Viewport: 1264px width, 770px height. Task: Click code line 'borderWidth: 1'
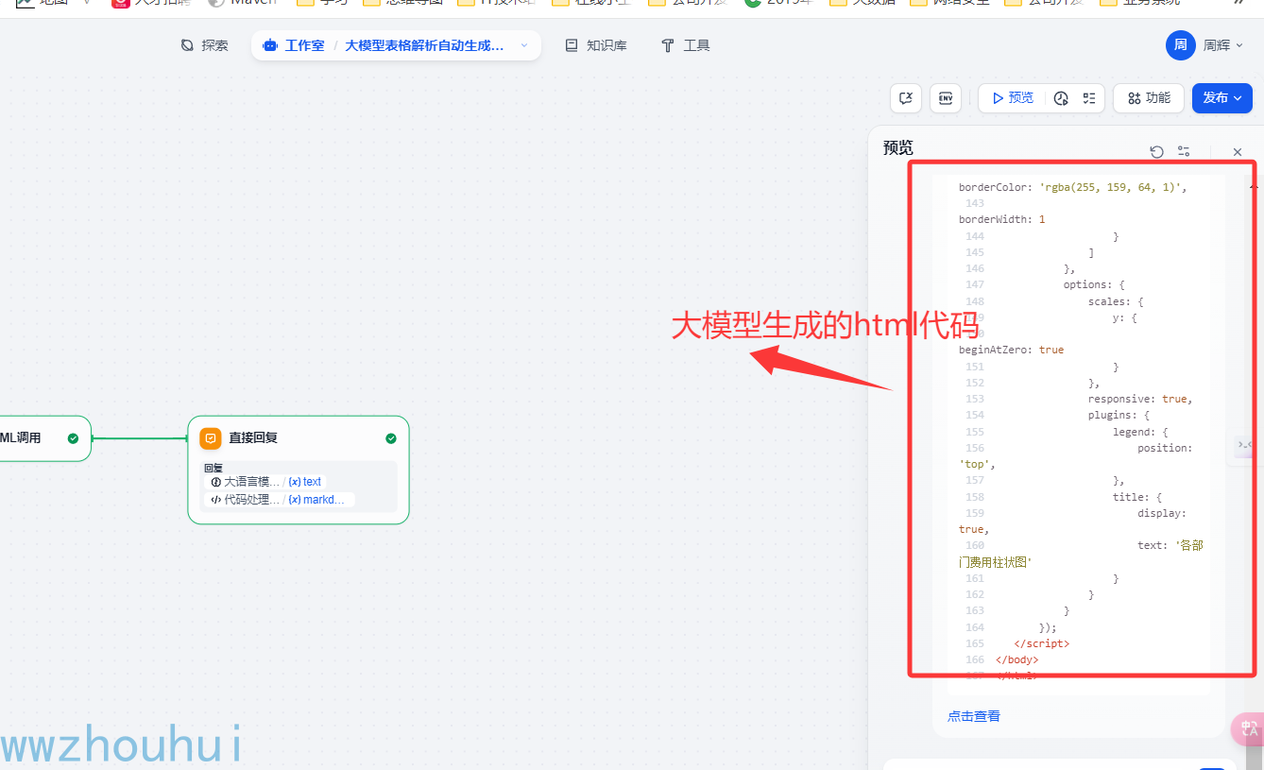point(1001,219)
